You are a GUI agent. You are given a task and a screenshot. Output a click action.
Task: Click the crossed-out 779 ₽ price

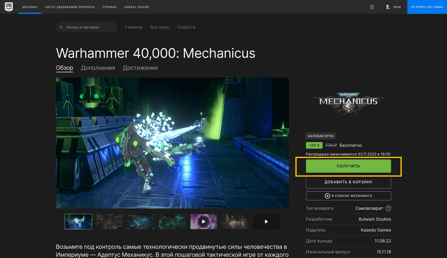[331, 145]
